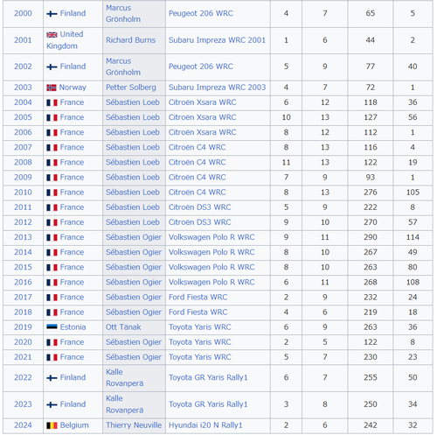Open the 2013 season link
The height and width of the screenshot is (435, 437).
[x=23, y=237]
